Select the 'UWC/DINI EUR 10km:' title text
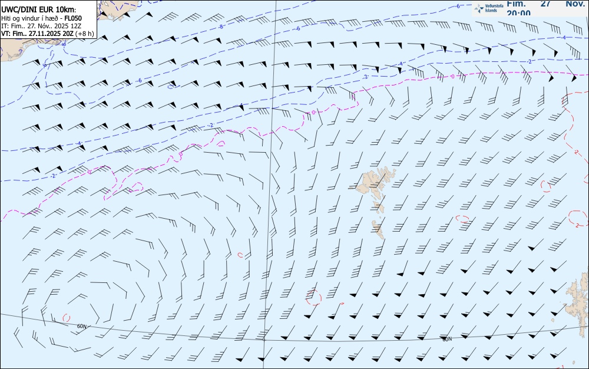589x369 pixels. pyautogui.click(x=38, y=10)
